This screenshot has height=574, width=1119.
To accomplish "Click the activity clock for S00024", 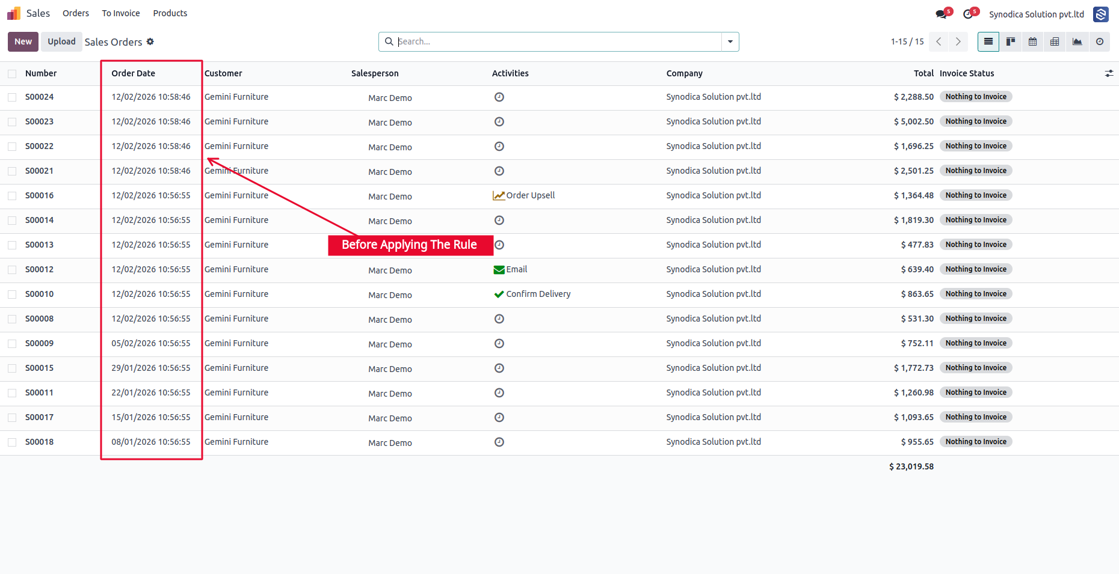I will (x=499, y=97).
